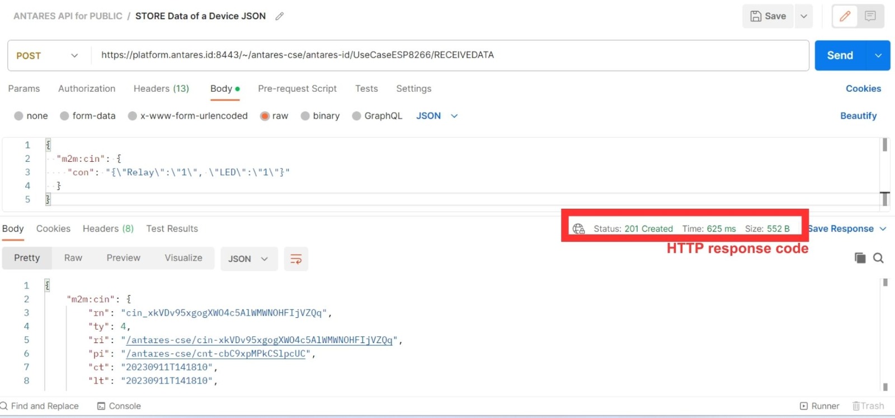The image size is (895, 418).
Task: Select the binary body type
Action: pos(321,116)
